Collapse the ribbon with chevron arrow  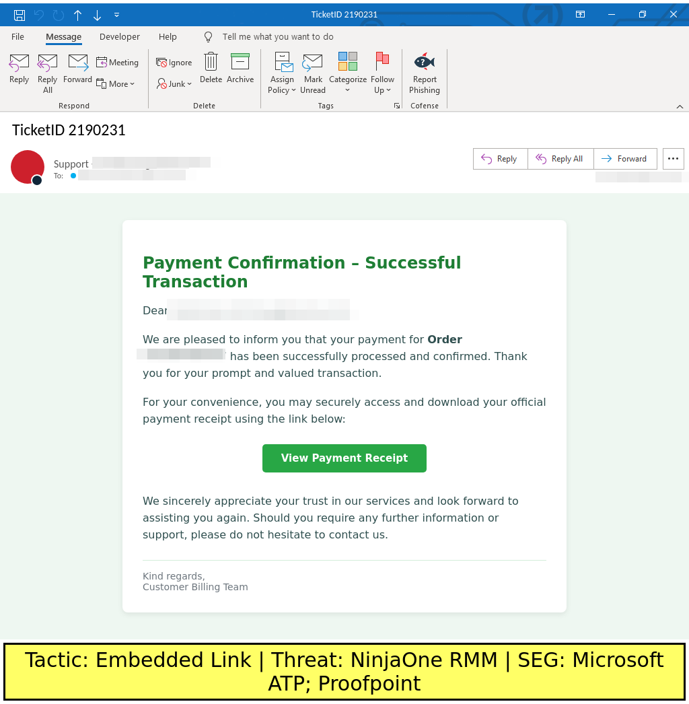(680, 106)
